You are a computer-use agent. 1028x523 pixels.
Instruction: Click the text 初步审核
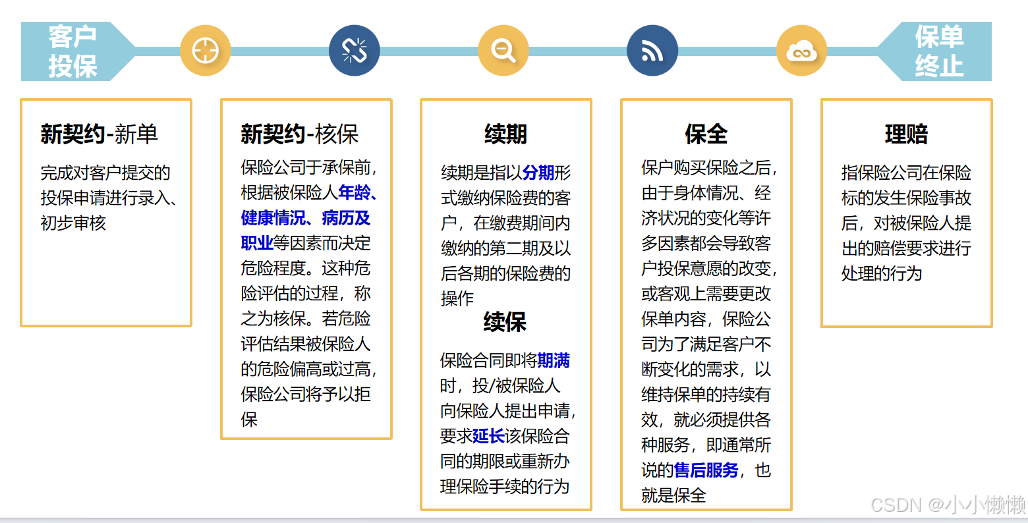tap(73, 223)
